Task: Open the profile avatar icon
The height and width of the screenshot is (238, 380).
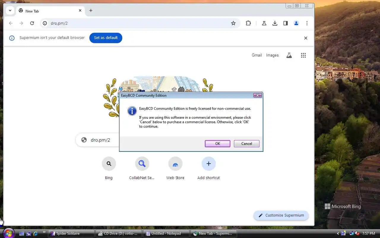Action: click(x=296, y=23)
